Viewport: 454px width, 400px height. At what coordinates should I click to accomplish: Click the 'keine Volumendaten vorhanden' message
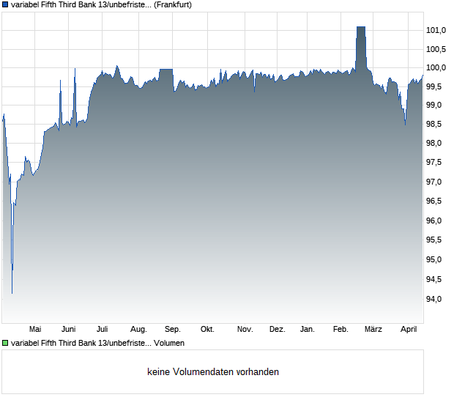pyautogui.click(x=213, y=371)
